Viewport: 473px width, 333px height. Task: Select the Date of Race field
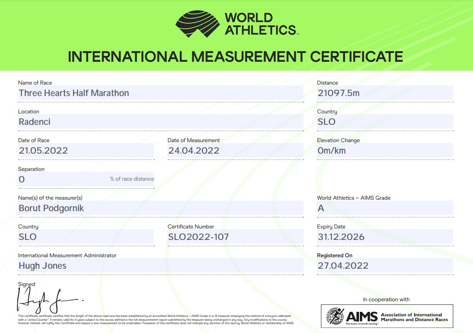point(86,151)
